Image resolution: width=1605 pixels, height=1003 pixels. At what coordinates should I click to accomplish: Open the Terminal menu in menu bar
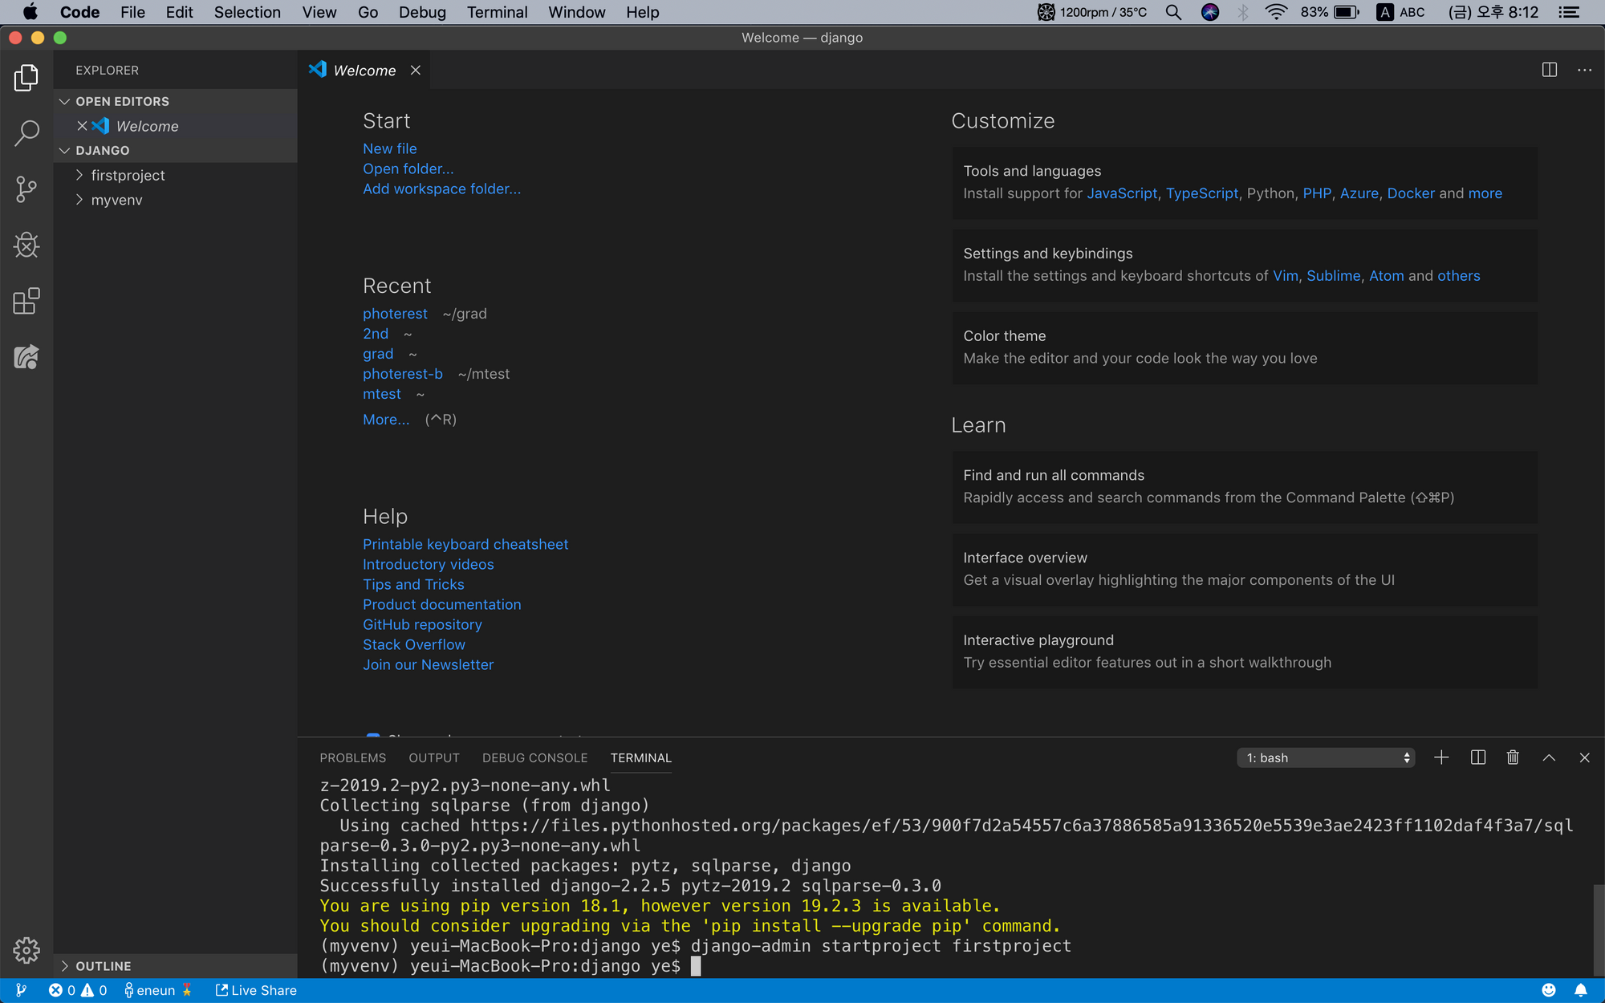coord(497,12)
